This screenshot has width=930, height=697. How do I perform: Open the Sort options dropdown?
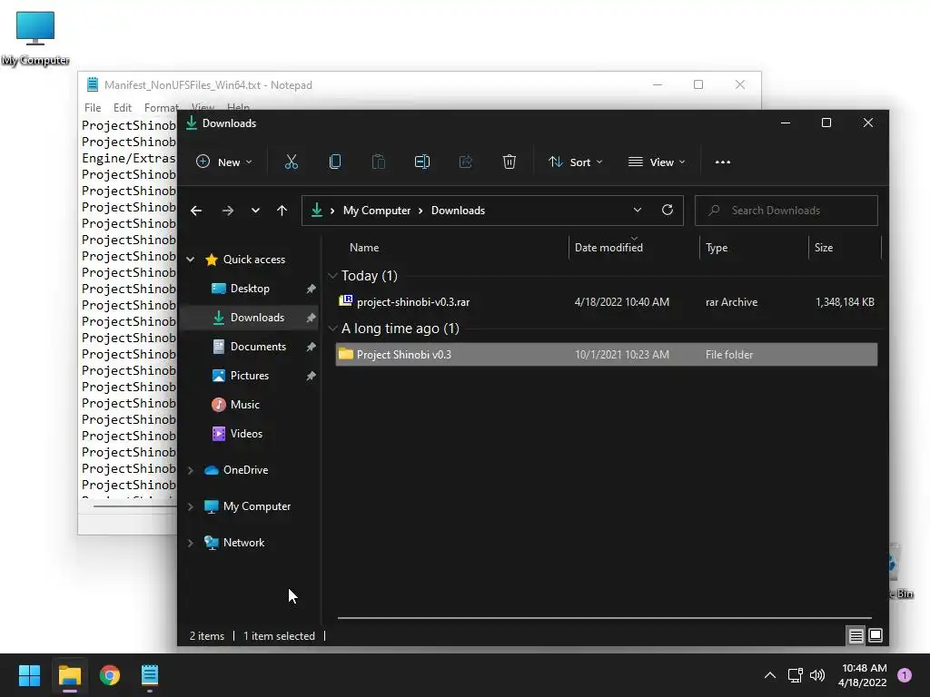pyautogui.click(x=575, y=162)
